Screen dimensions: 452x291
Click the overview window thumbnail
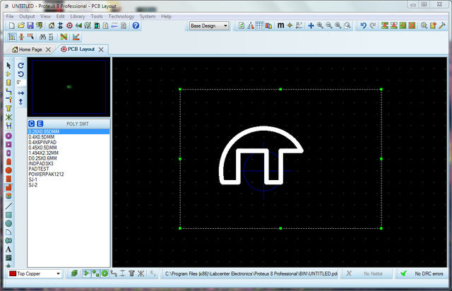pos(69,87)
